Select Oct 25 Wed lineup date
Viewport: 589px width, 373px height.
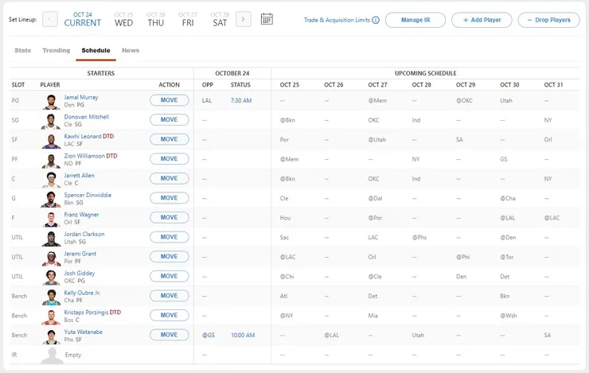click(123, 19)
